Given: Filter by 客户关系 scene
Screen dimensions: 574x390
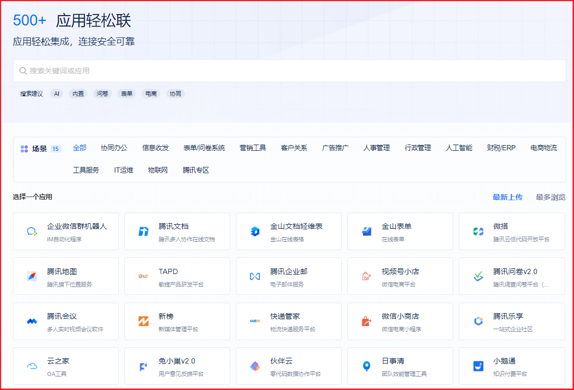Looking at the screenshot, I should 294,148.
